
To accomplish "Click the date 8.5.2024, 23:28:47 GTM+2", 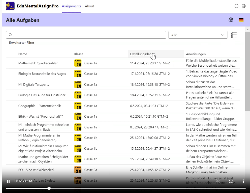I will click(x=149, y=127).
